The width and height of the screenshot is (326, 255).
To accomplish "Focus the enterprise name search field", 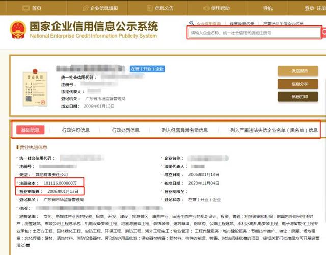I will pyautogui.click(x=255, y=33).
